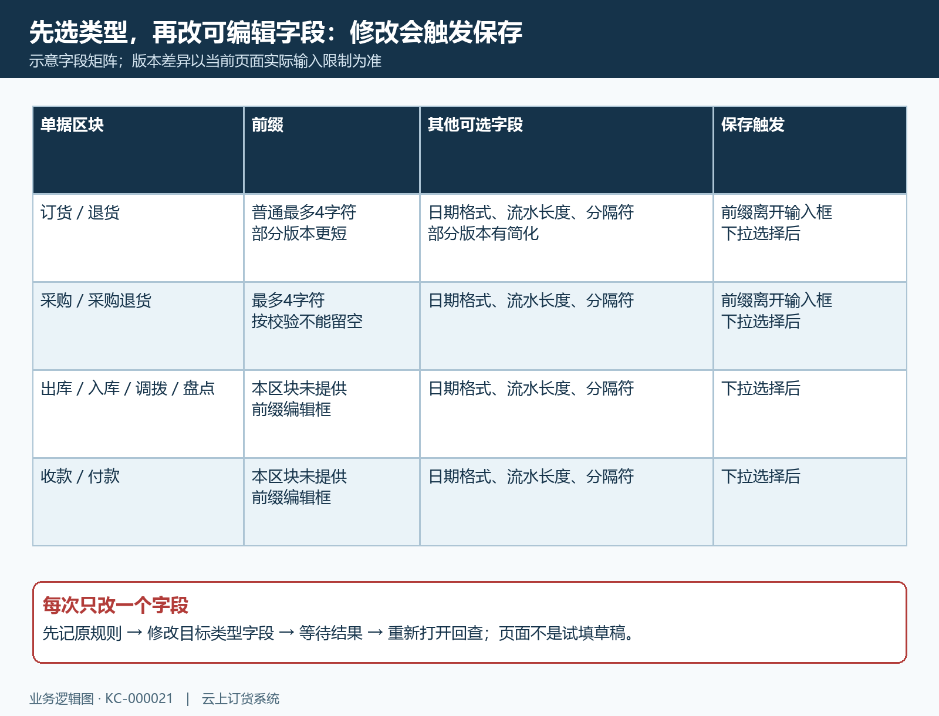939x716 pixels.
Task: Click the '前缀' column header
Action: pyautogui.click(x=332, y=150)
